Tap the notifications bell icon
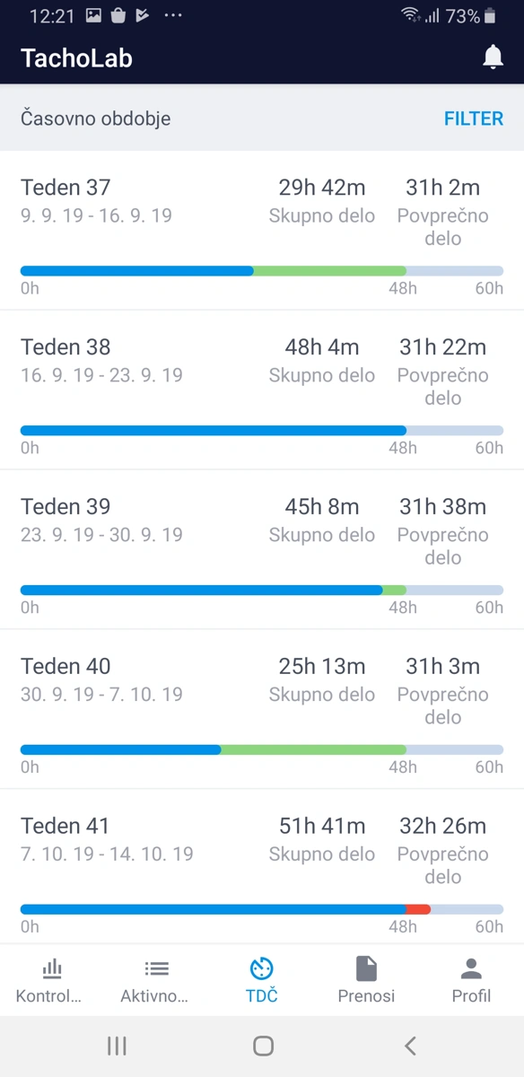Screen dimensions: 524x1077 click(493, 57)
